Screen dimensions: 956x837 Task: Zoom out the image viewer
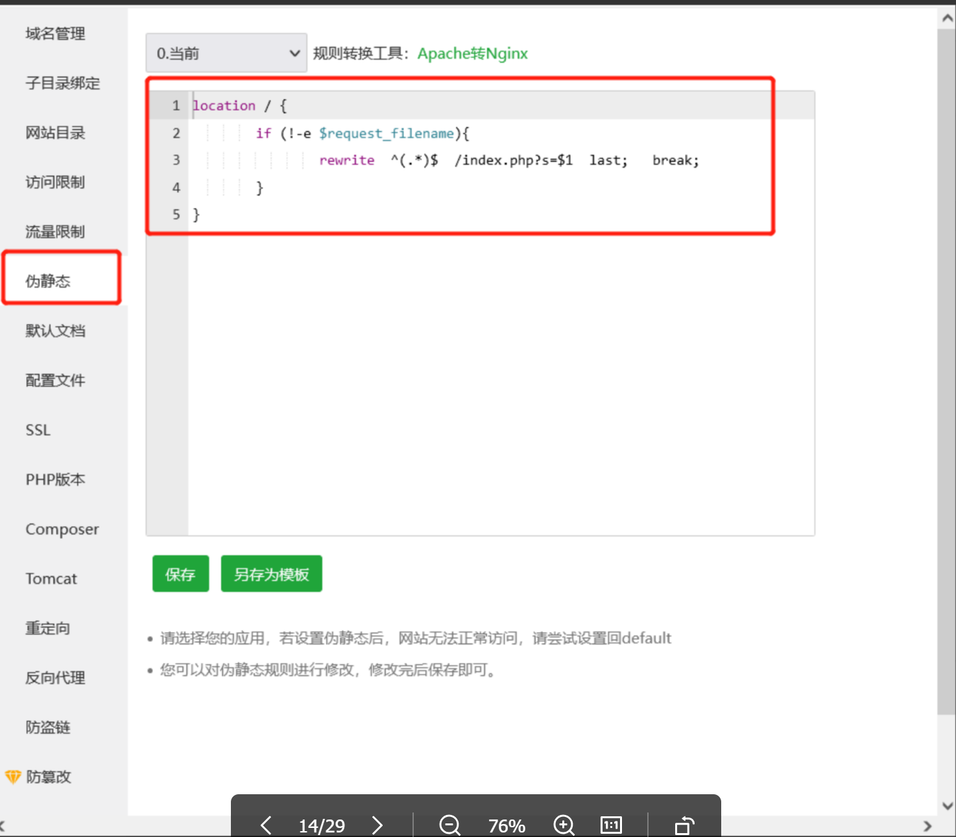click(449, 825)
